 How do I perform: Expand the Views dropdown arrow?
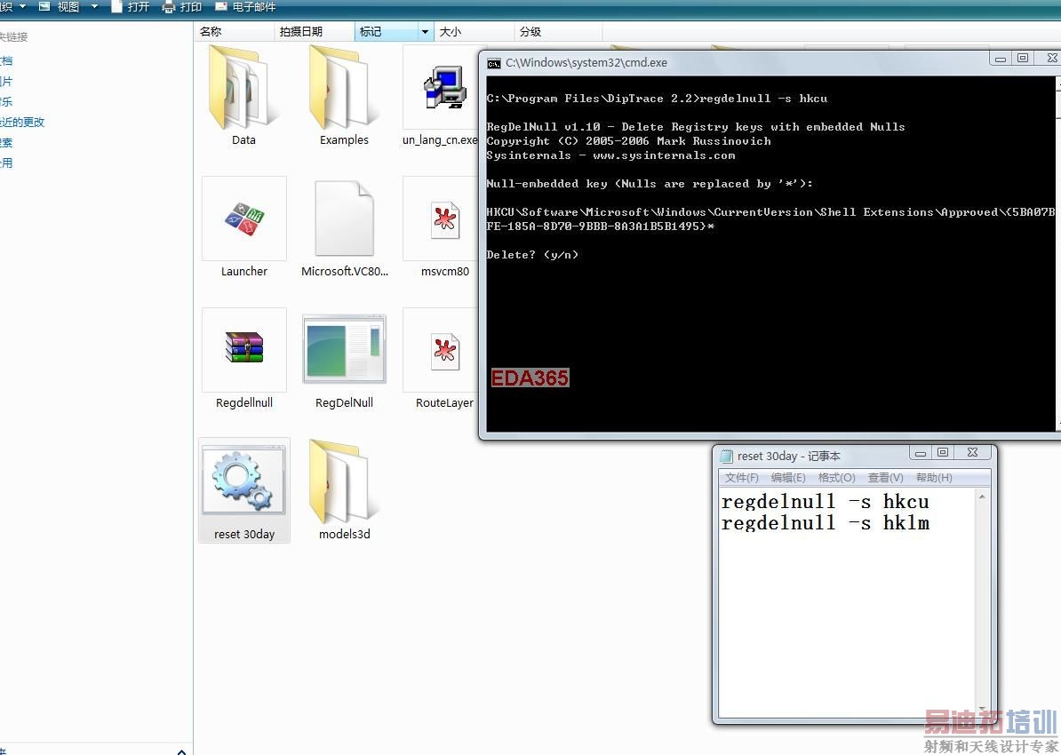pos(94,7)
